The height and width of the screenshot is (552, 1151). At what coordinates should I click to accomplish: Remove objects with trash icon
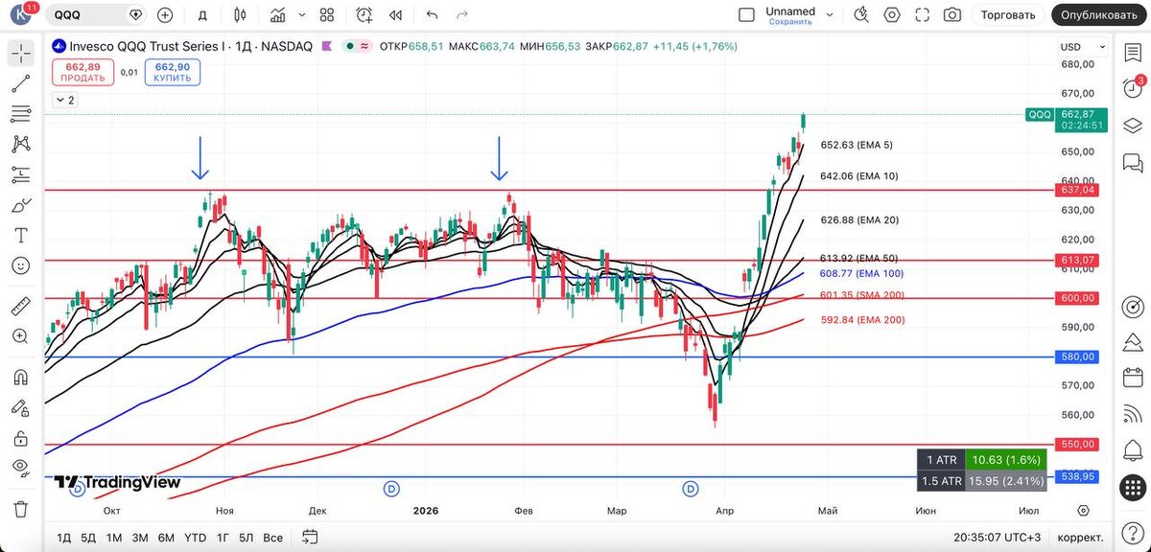click(21, 508)
